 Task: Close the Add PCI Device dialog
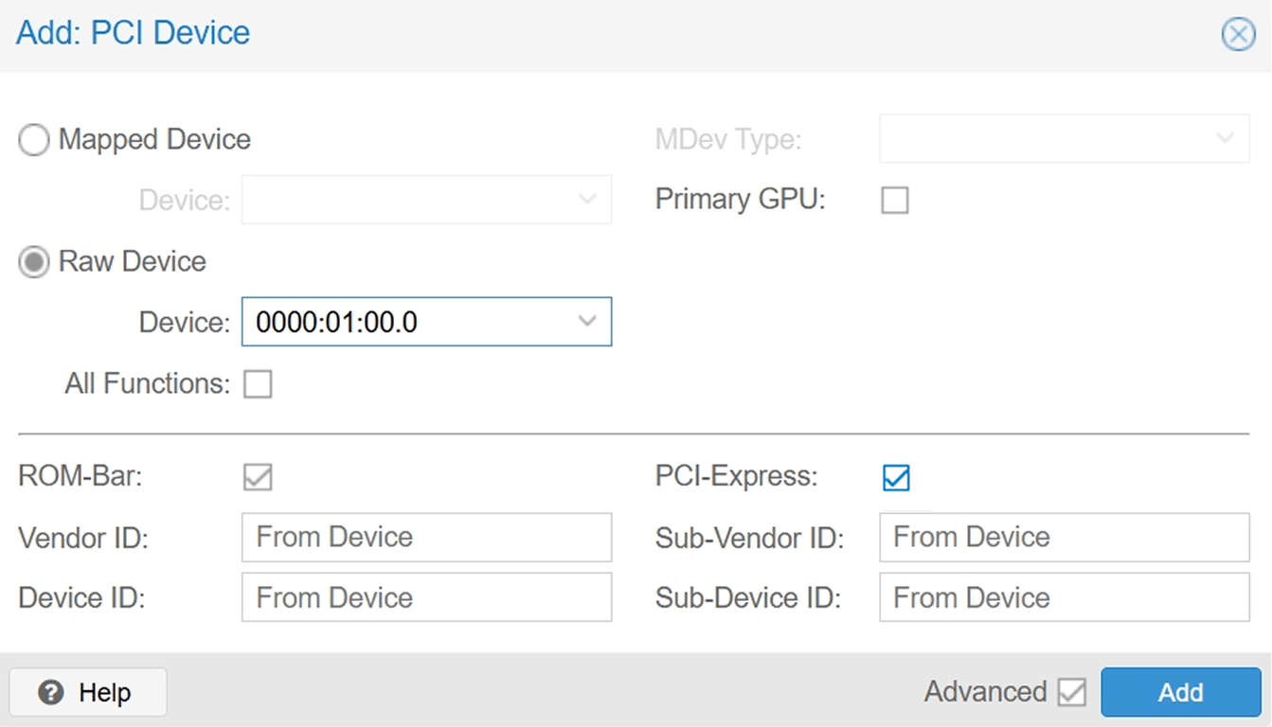pyautogui.click(x=1238, y=34)
